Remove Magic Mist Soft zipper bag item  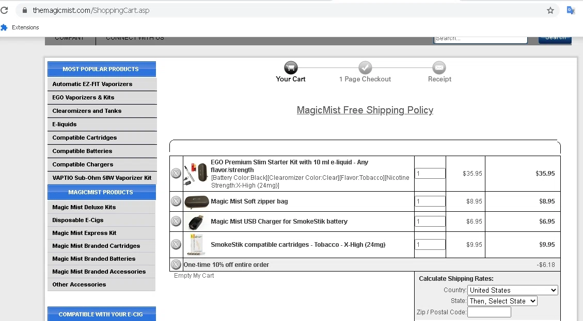coord(176,201)
